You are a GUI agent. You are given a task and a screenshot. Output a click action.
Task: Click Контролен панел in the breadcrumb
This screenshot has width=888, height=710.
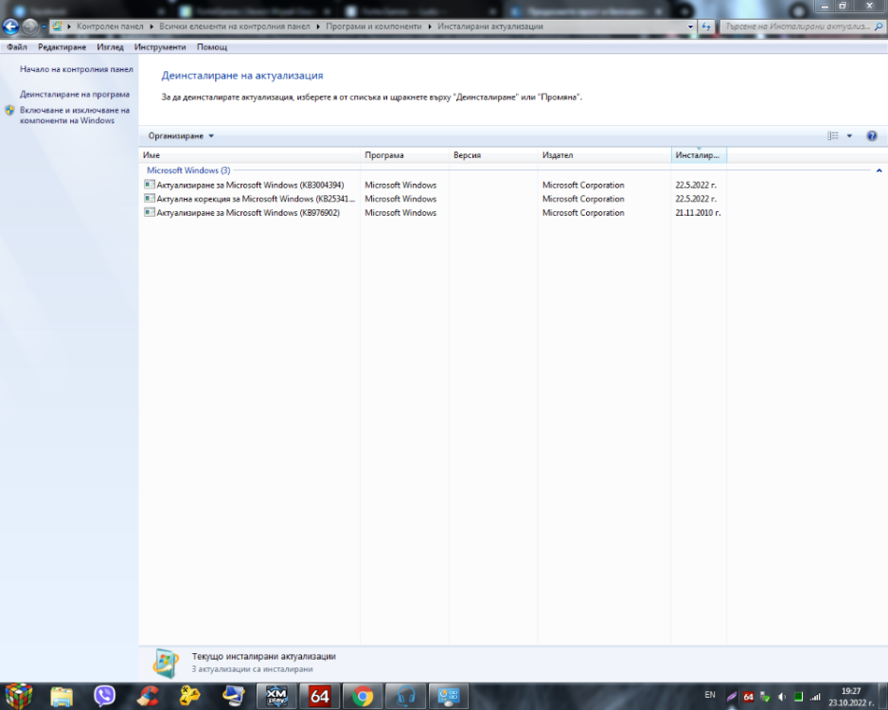click(110, 27)
